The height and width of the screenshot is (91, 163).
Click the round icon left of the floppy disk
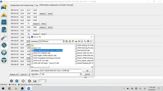click(30, 81)
